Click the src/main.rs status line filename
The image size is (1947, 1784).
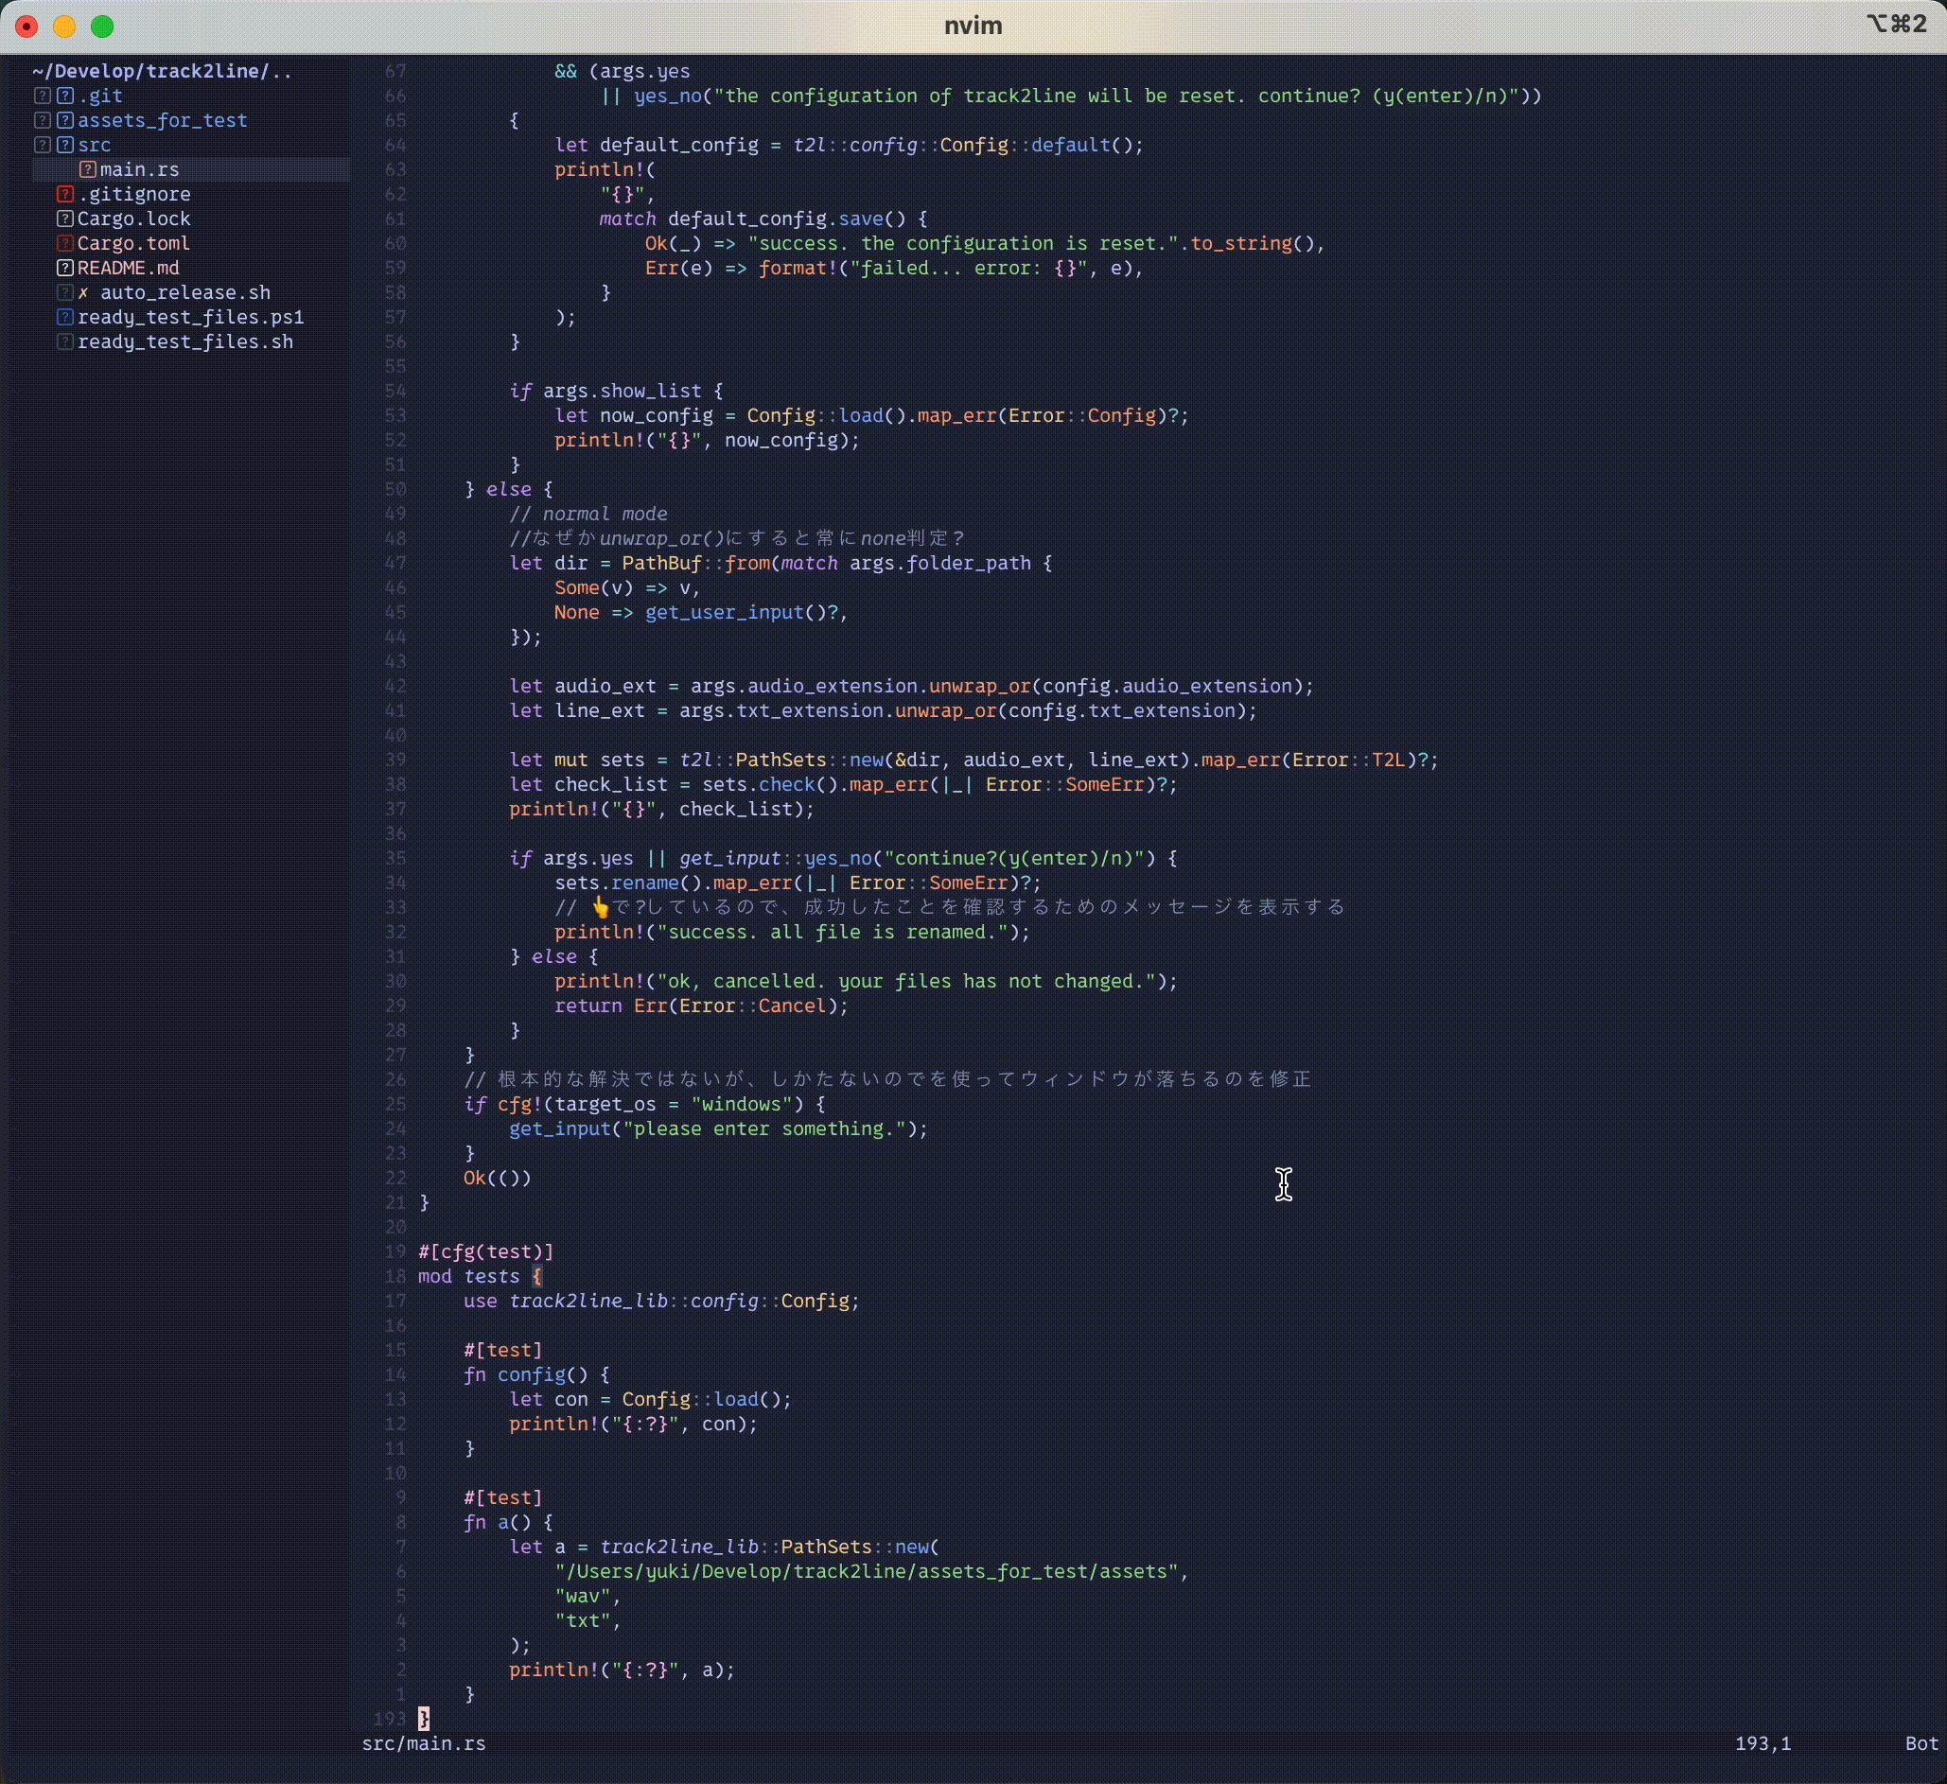pos(424,1743)
